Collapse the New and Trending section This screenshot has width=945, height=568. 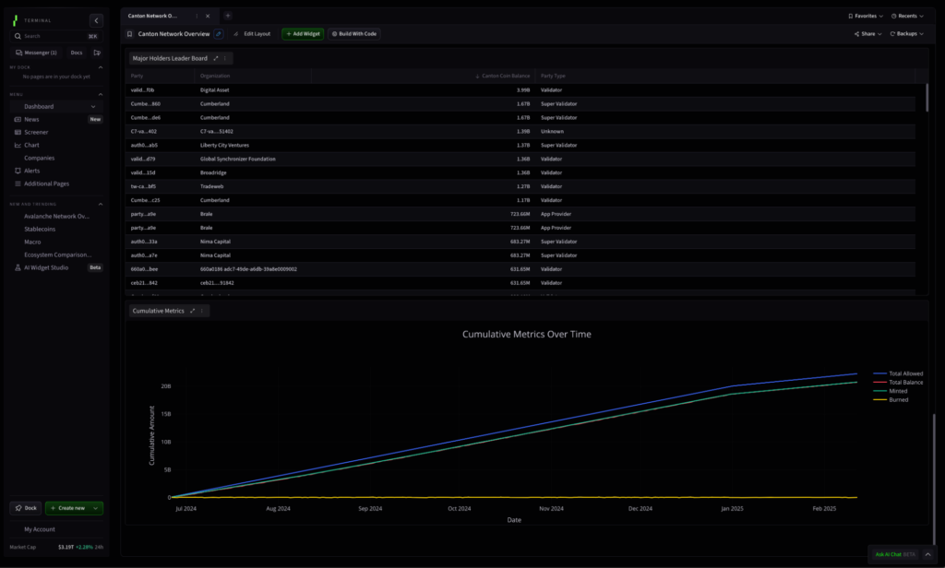tap(100, 204)
